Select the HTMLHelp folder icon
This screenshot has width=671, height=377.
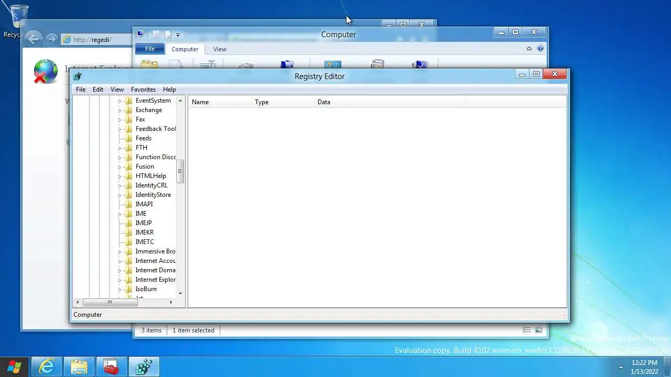tap(128, 176)
